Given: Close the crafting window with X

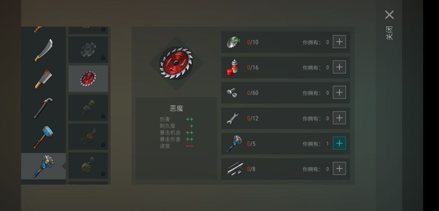Looking at the screenshot, I should 389,15.
